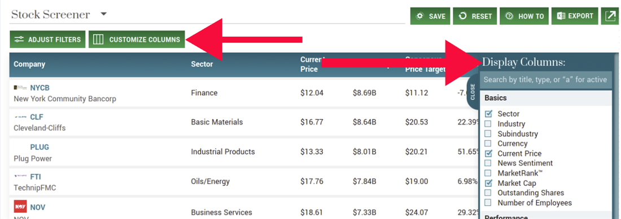Open the PLUG ticker link
621x219 pixels.
click(40, 147)
